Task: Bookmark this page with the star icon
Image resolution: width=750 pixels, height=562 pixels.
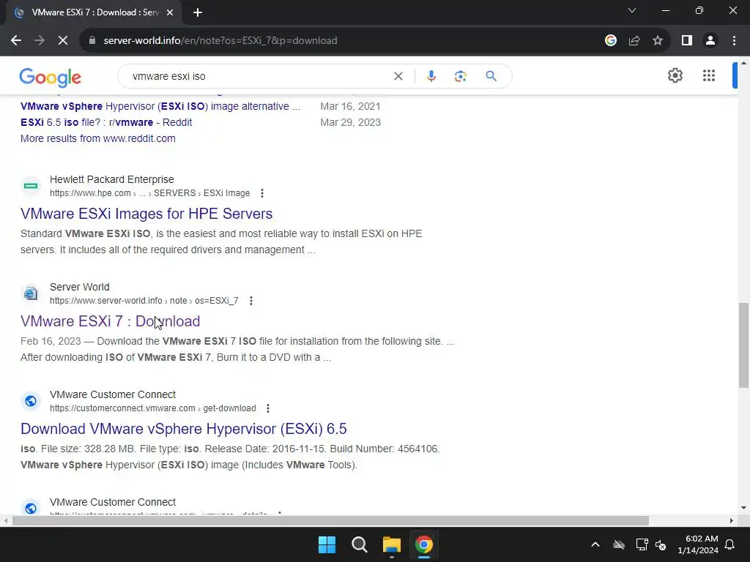Action: click(x=658, y=41)
